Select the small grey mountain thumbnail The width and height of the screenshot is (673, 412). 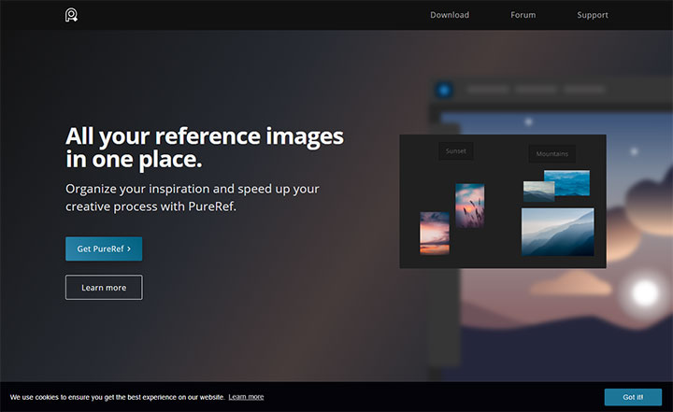(x=537, y=192)
